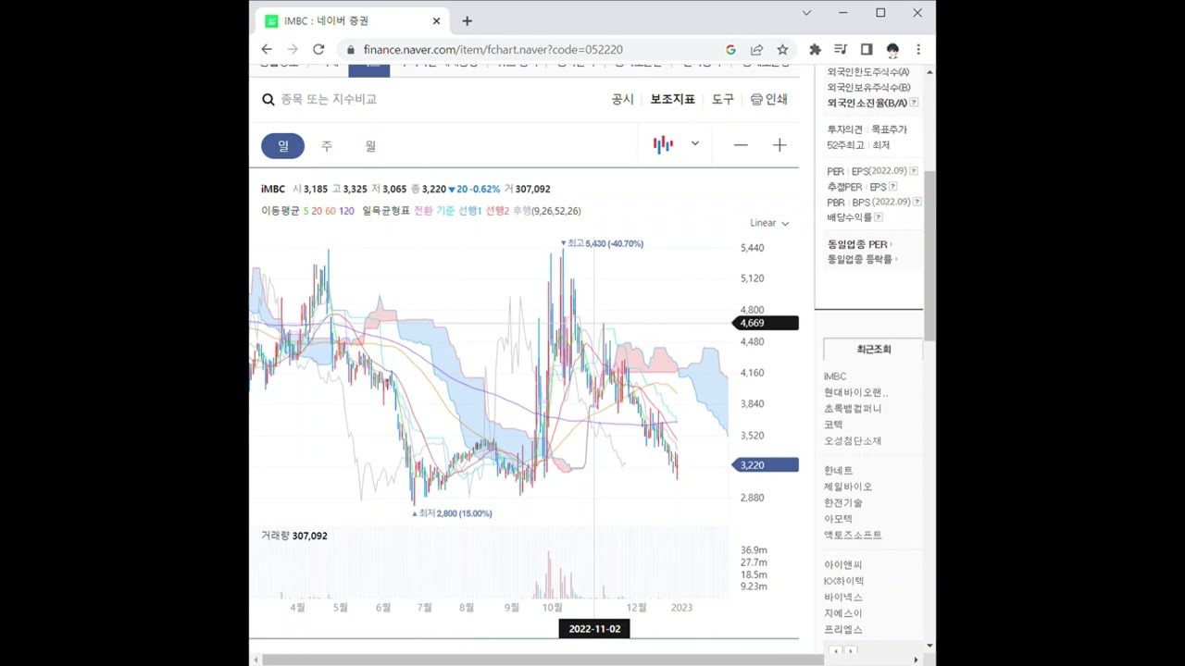1185x666 pixels.
Task: Open the share-this-page icon
Action: click(756, 49)
